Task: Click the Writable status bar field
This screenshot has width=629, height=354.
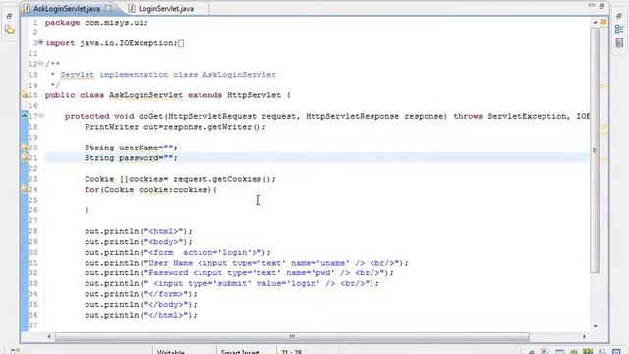Action: (171, 352)
